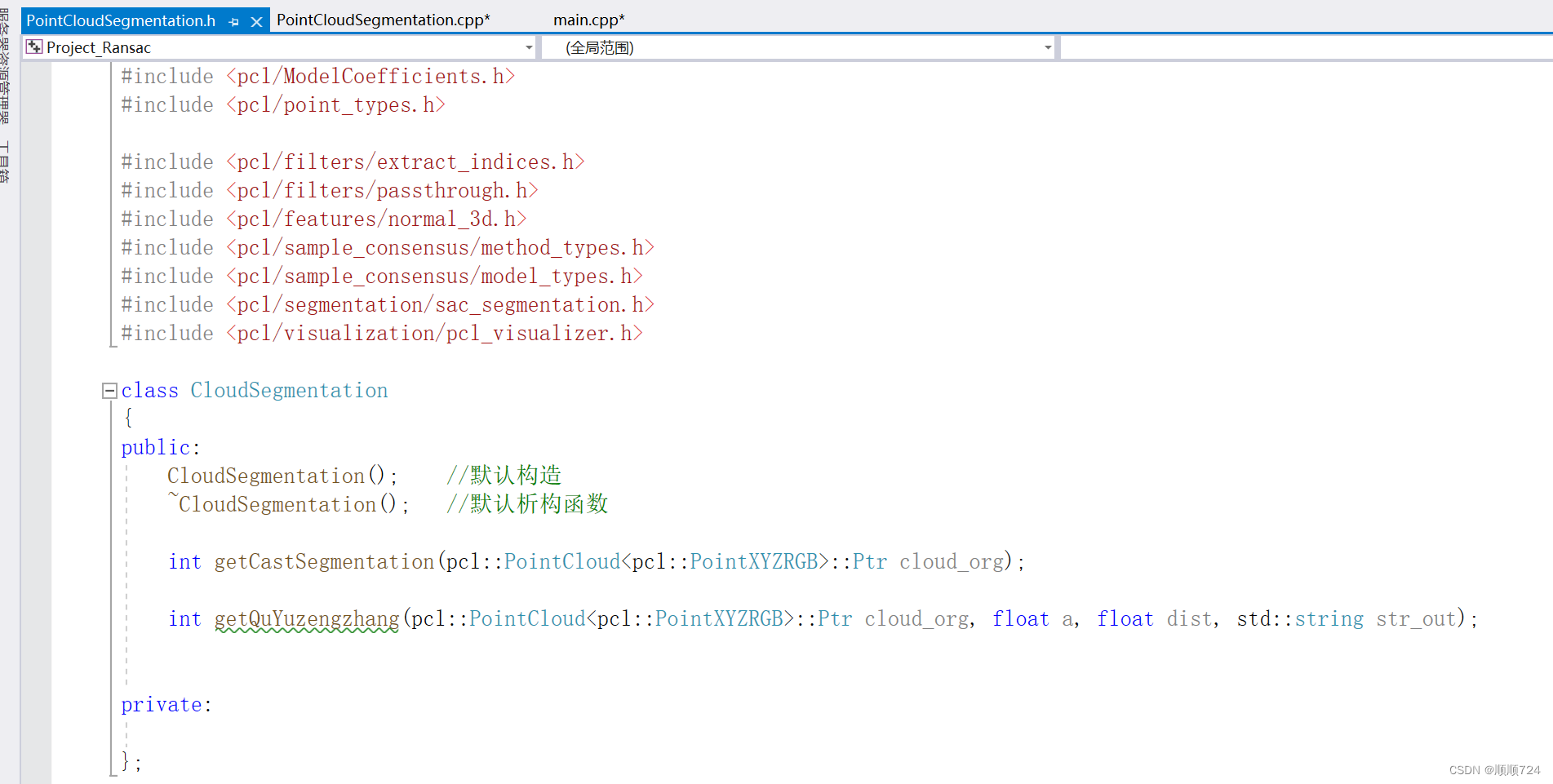Click the //默认构造 comment text
The height and width of the screenshot is (784, 1553).
pos(503,475)
